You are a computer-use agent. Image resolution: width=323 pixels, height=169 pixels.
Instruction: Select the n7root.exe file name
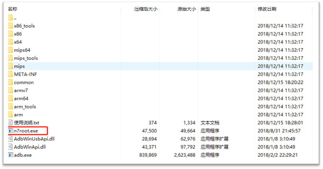pos(26,131)
